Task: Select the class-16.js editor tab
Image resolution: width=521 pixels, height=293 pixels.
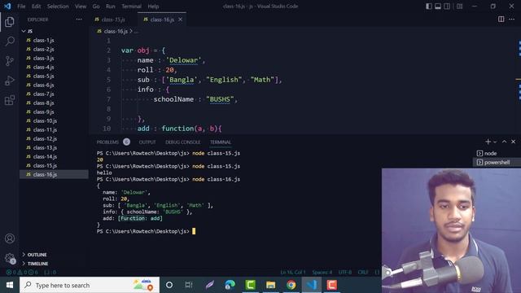Action: (162, 20)
